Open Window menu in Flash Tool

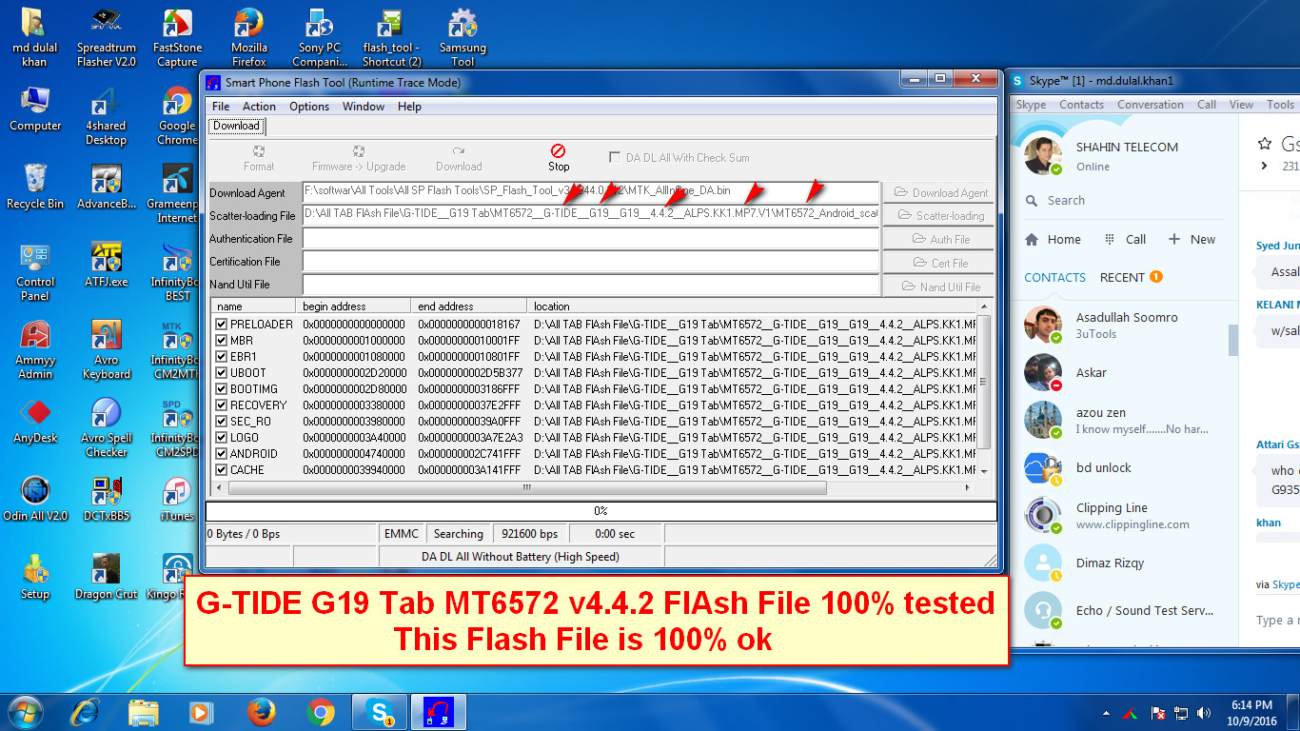[x=364, y=107]
